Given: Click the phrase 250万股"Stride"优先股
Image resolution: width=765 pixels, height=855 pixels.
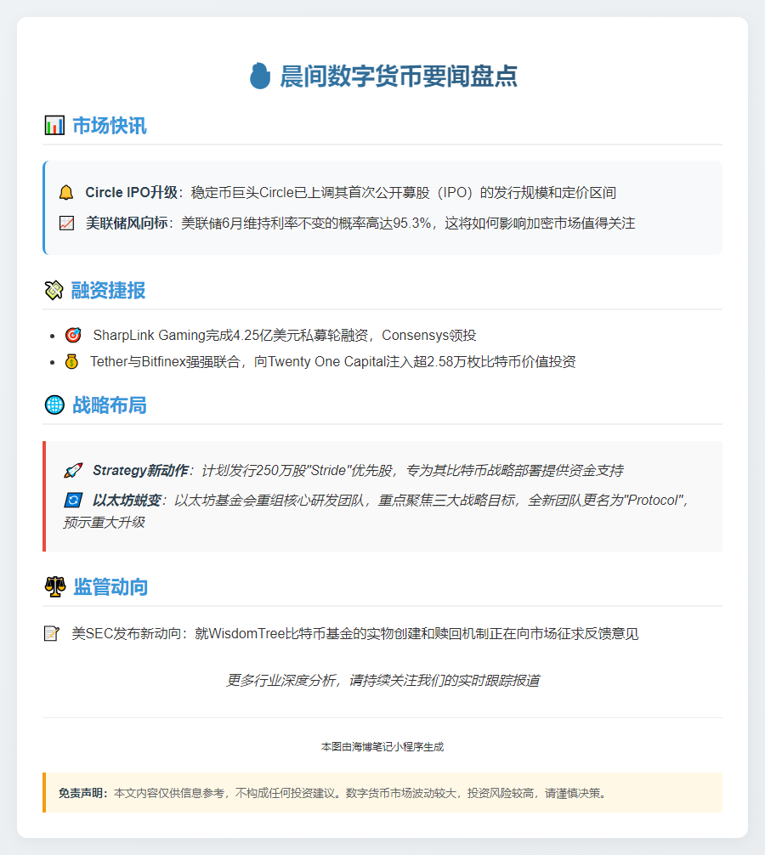Looking at the screenshot, I should 324,470.
